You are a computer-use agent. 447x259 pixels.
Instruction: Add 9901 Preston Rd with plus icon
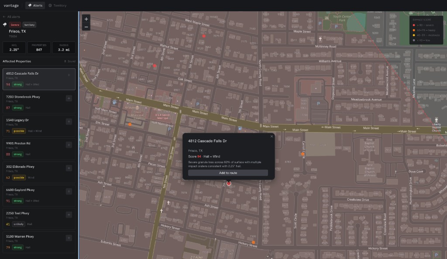(69, 145)
